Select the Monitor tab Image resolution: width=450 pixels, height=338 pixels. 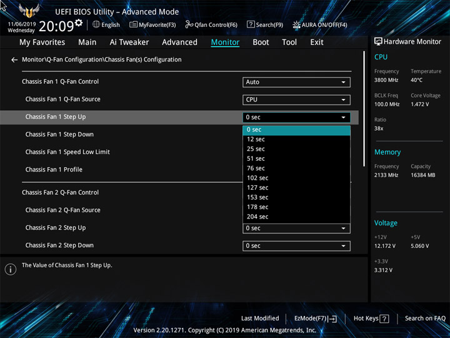coord(225,43)
